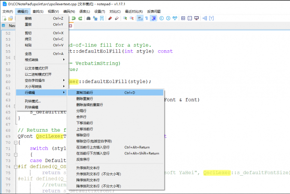Click 列块模式... menu entry

click(32, 101)
